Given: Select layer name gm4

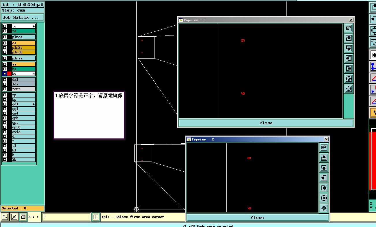Looking at the screenshot, I should pyautogui.click(x=24, y=113).
